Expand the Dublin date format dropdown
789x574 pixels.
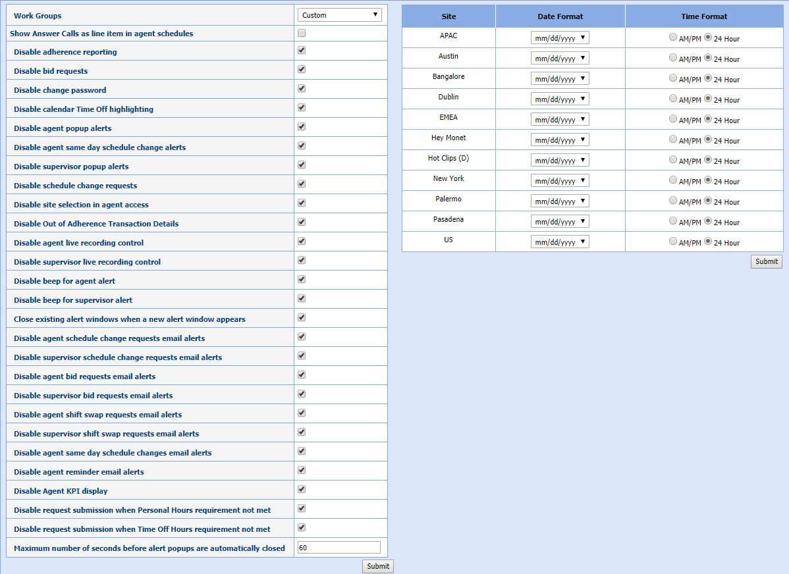click(x=560, y=99)
